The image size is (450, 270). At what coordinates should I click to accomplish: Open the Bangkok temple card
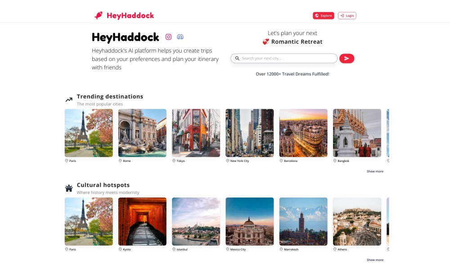tap(357, 133)
